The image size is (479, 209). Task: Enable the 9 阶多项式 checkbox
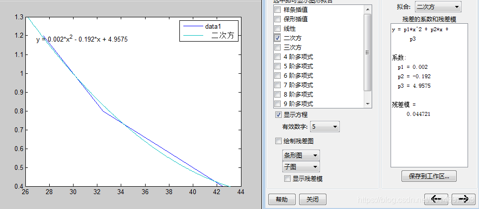(278, 104)
